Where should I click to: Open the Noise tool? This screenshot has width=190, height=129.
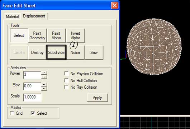pyautogui.click(x=75, y=53)
